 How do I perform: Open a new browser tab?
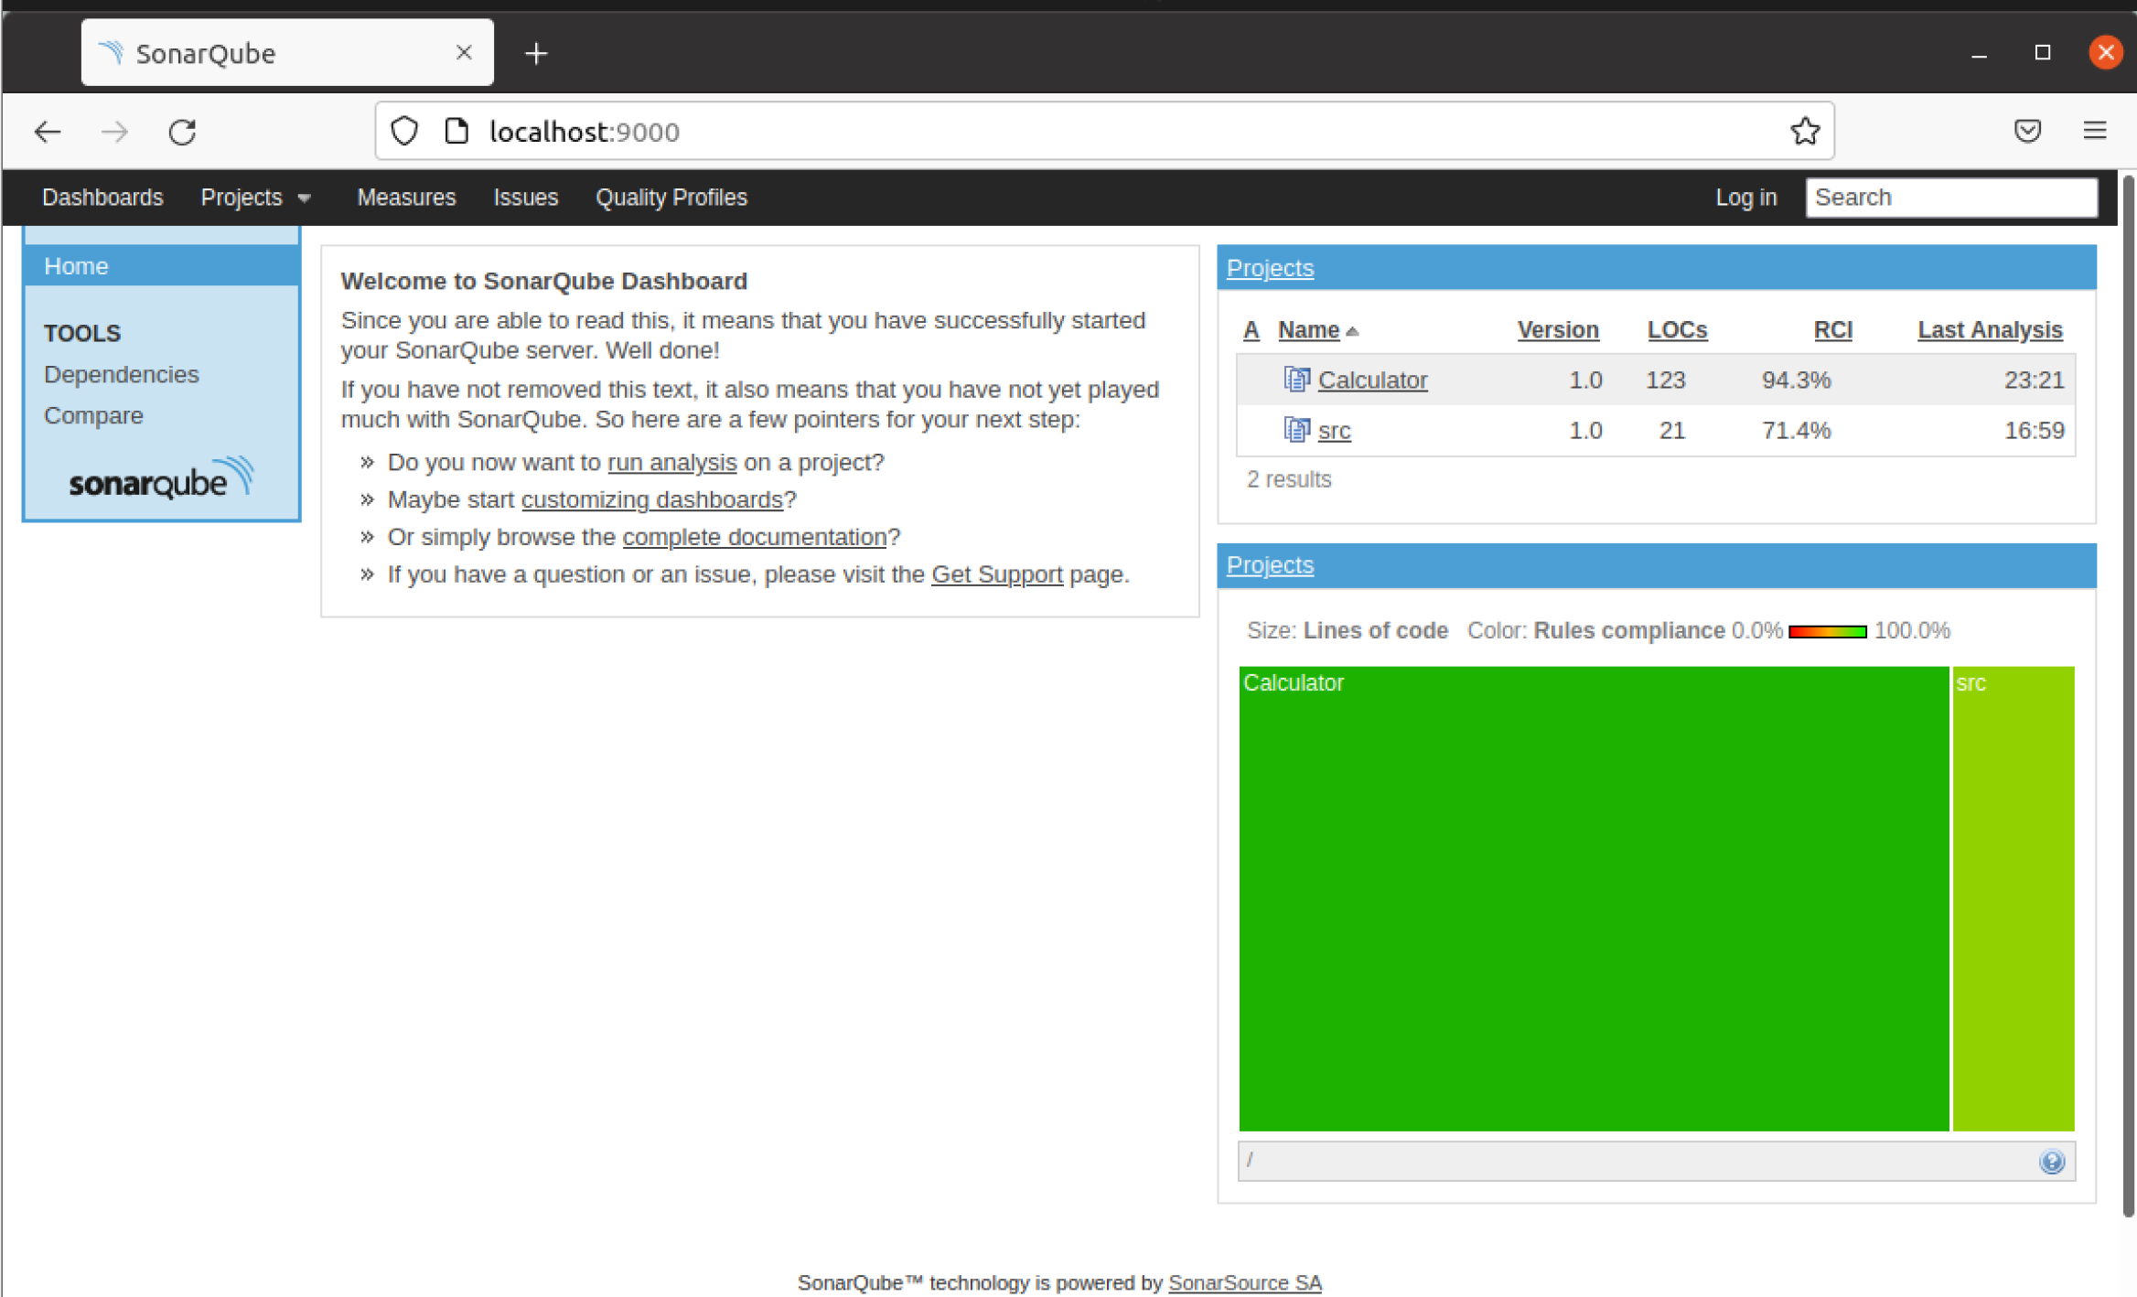click(536, 54)
